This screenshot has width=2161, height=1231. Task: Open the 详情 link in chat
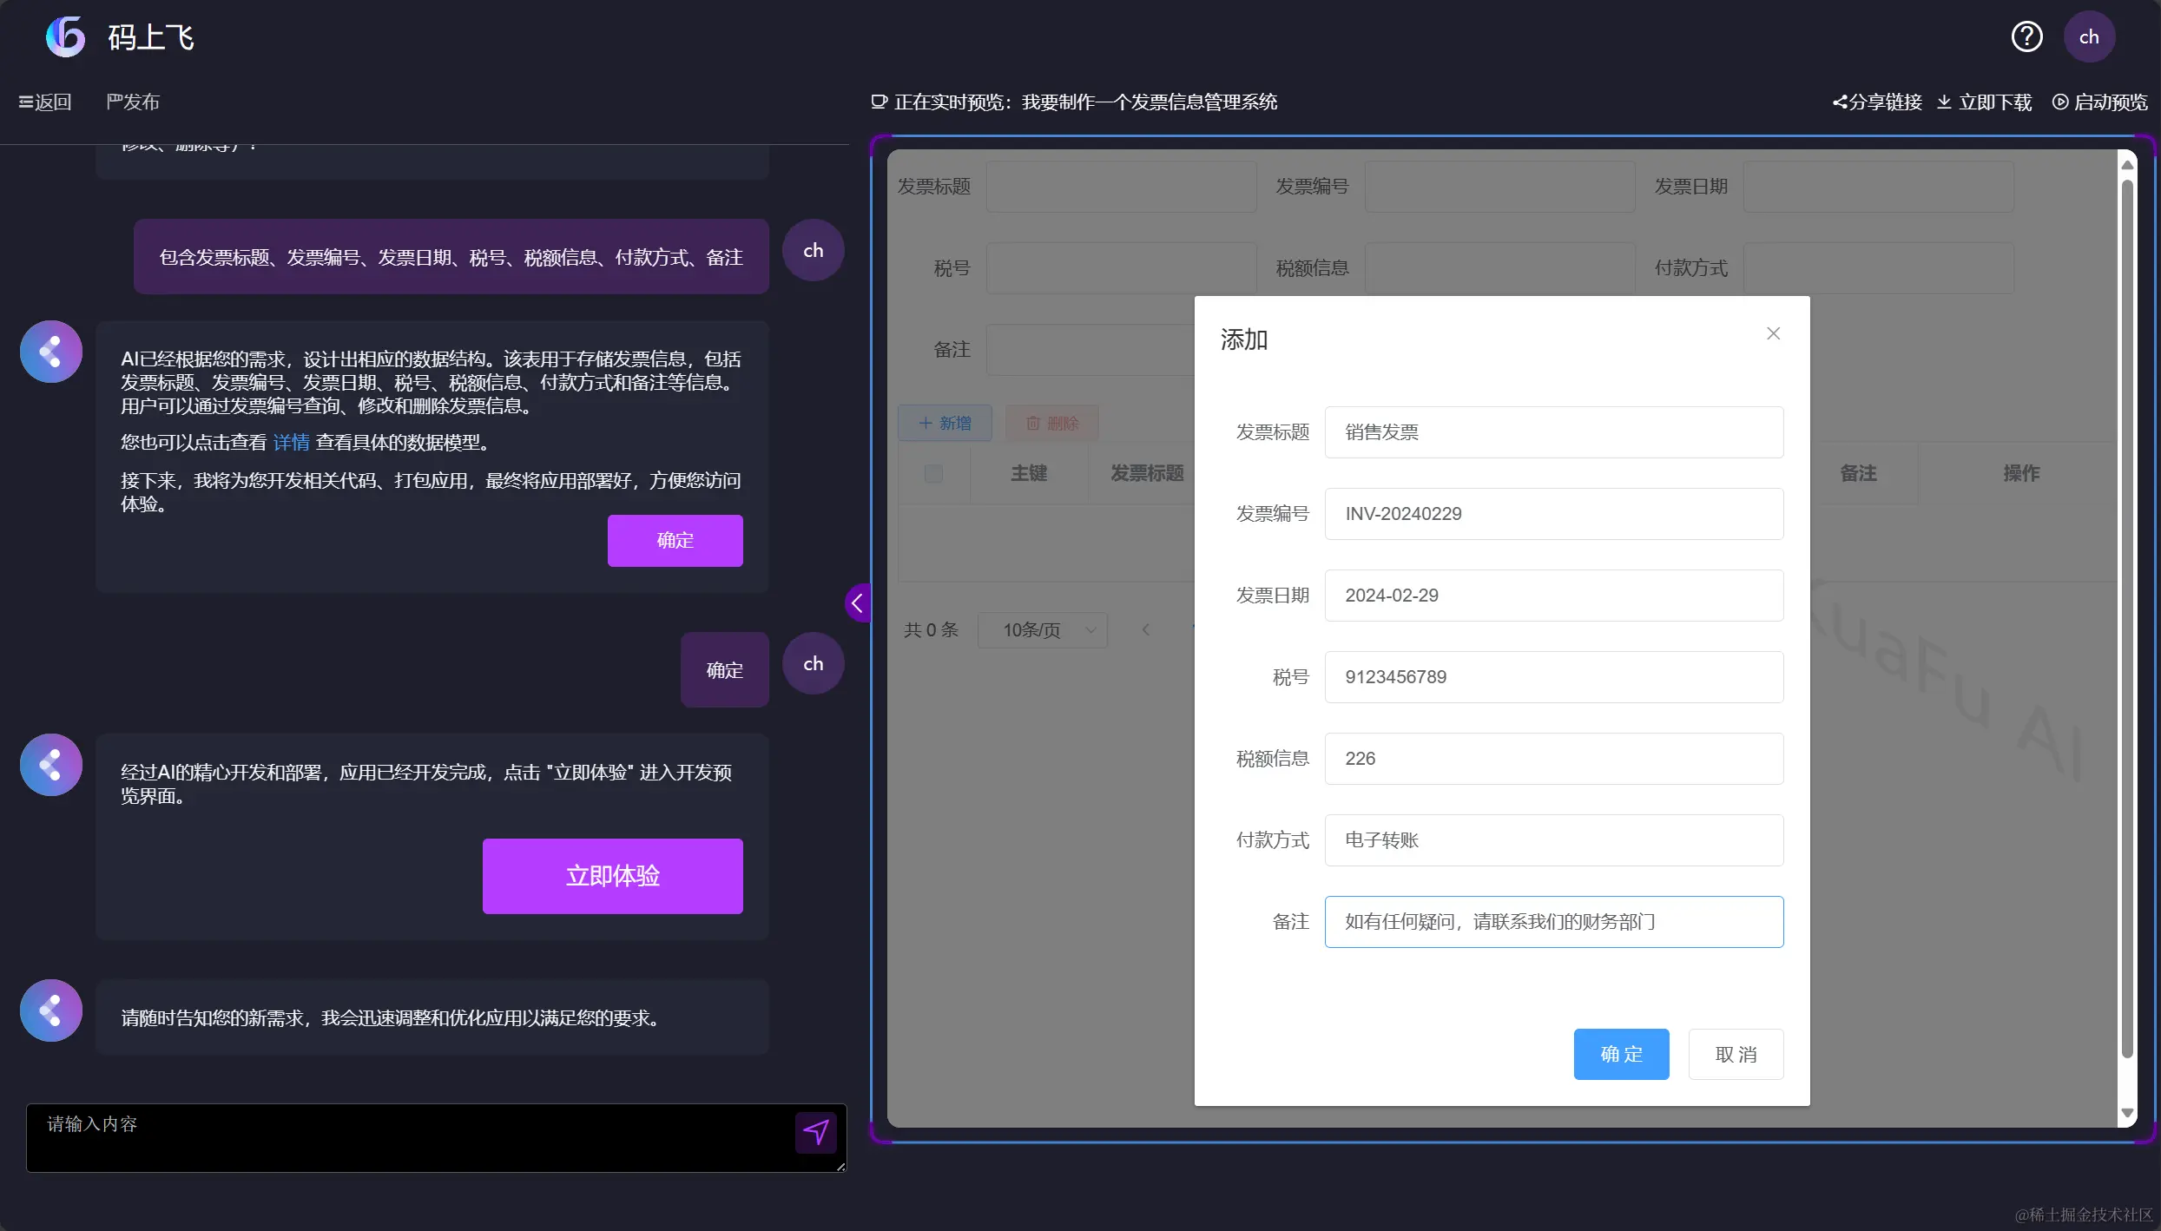(291, 443)
